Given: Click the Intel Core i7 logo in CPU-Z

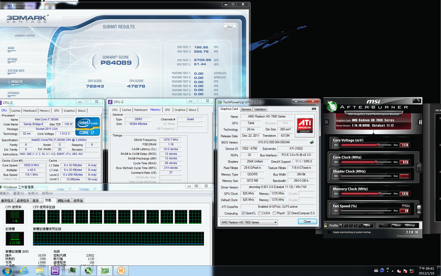Looking at the screenshot, I should 87,126.
